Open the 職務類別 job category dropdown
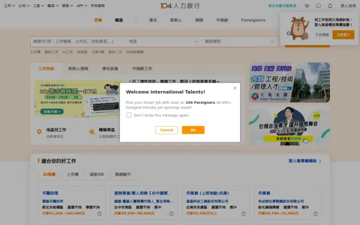Screen dimensions: 360x225 (x=239, y=41)
